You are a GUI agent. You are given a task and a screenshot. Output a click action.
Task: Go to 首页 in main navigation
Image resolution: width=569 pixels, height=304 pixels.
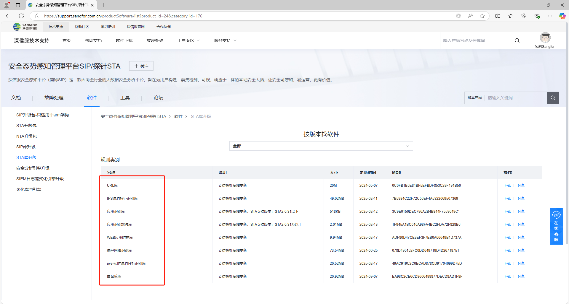(x=67, y=40)
